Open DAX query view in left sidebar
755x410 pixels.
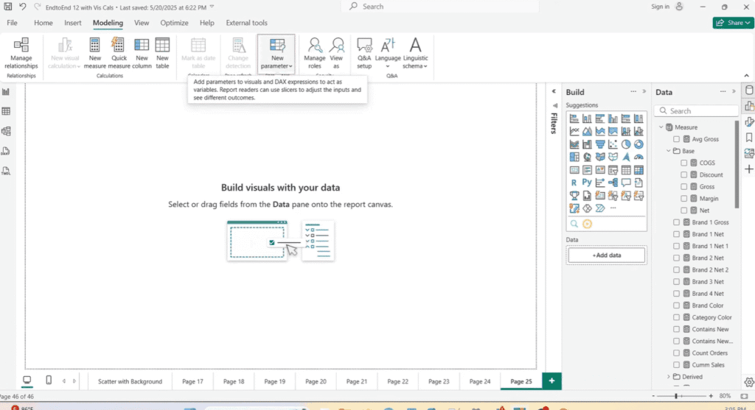[x=6, y=151]
